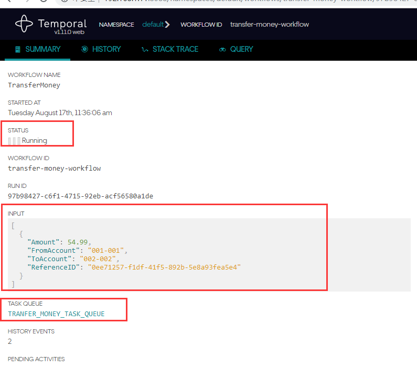Click the PENDING ACTIVITIES label

(x=36, y=359)
